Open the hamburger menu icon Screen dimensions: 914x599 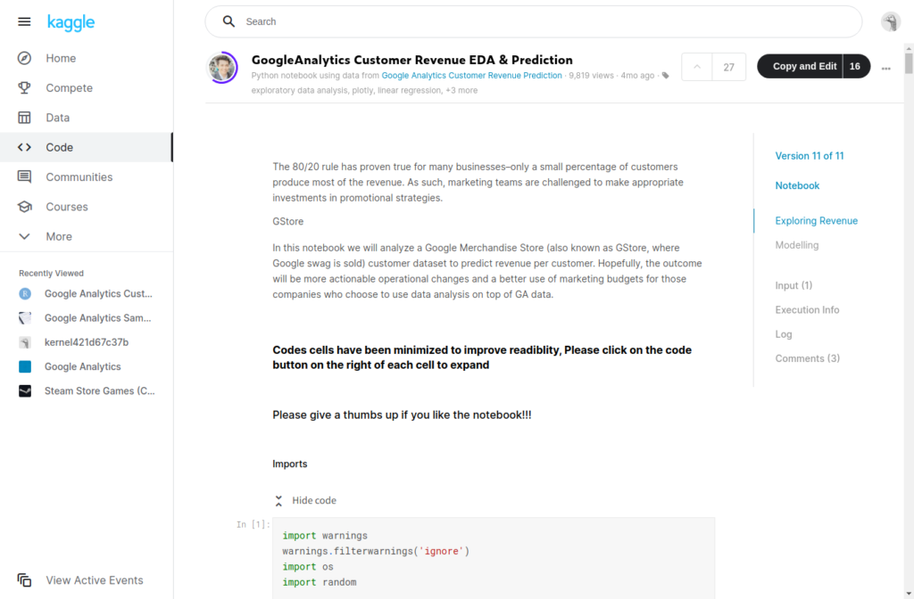(x=24, y=22)
